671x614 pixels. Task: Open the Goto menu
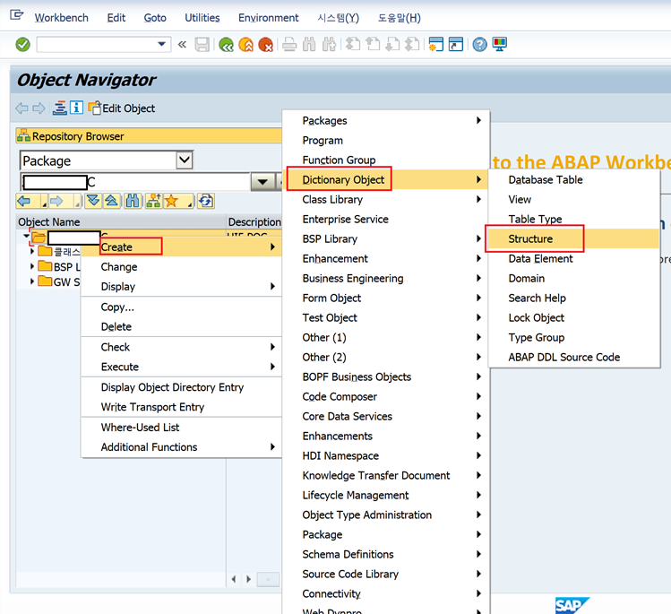pyautogui.click(x=155, y=18)
